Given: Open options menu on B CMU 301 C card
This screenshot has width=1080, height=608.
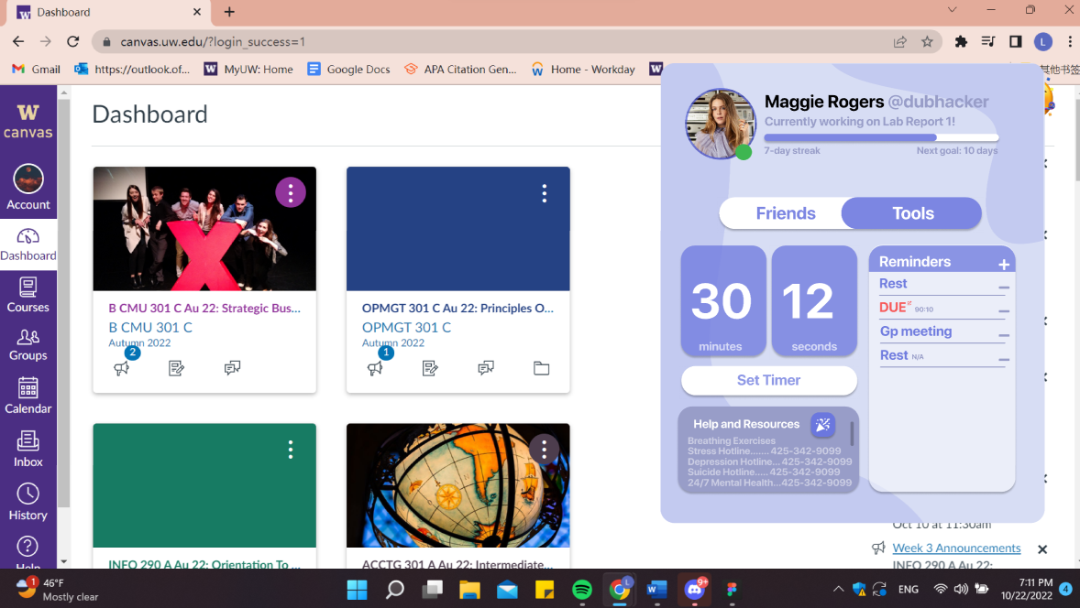Looking at the screenshot, I should point(291,192).
